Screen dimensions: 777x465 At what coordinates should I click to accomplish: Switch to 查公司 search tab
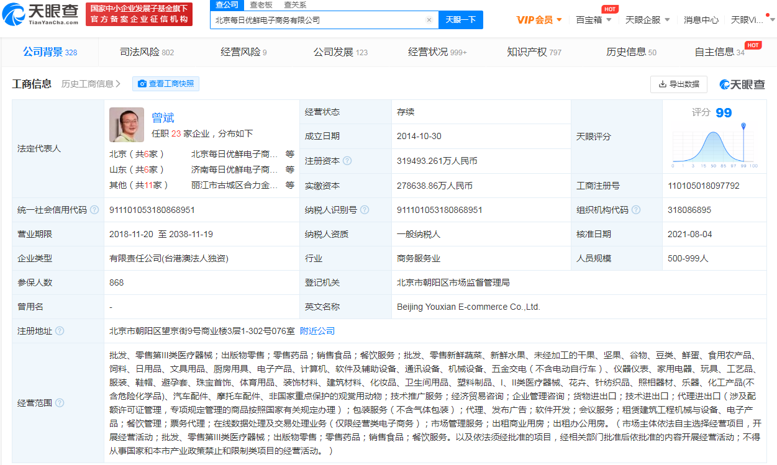tap(227, 5)
